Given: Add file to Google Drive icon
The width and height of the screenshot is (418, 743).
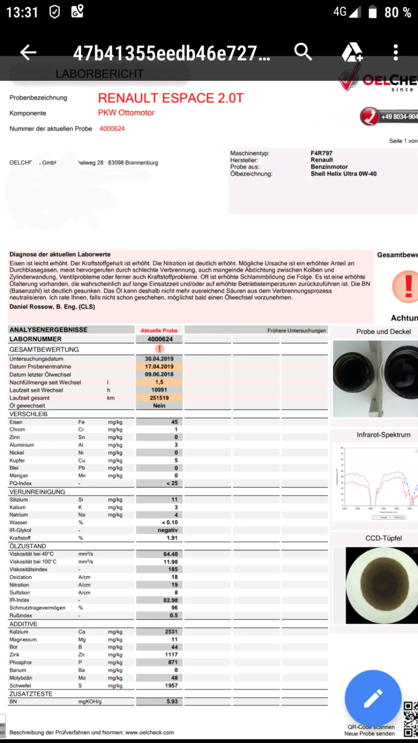Looking at the screenshot, I should [x=352, y=52].
